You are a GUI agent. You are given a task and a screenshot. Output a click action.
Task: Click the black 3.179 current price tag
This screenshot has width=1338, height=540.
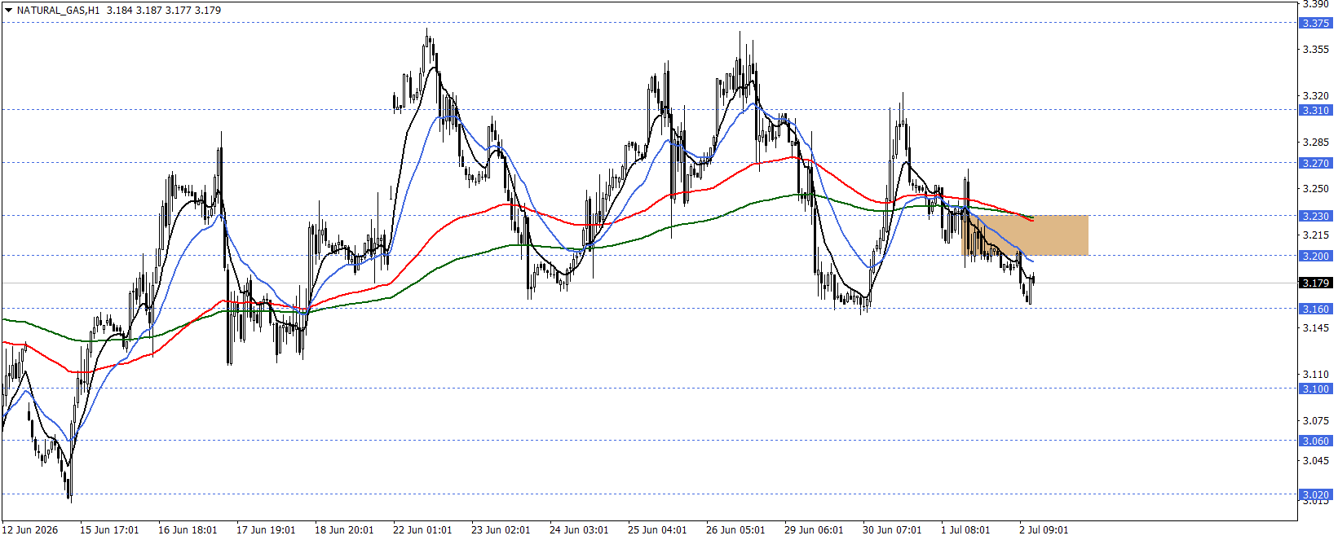pyautogui.click(x=1315, y=283)
